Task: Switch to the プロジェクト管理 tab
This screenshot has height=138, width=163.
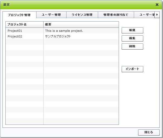Action: pyautogui.click(x=19, y=15)
